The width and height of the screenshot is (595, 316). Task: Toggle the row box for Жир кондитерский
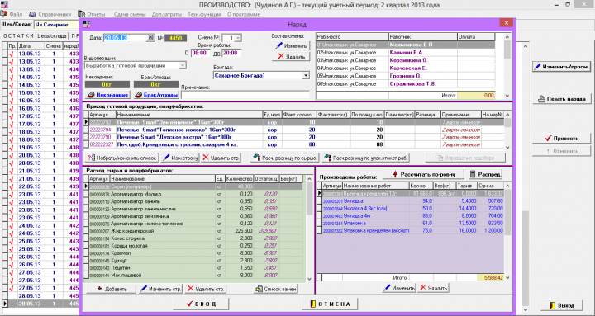(86, 231)
